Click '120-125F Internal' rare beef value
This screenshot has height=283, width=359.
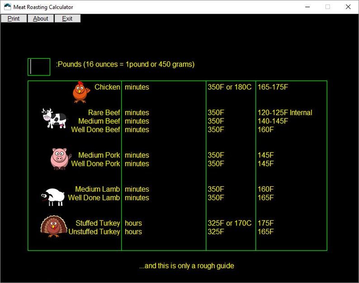click(285, 113)
